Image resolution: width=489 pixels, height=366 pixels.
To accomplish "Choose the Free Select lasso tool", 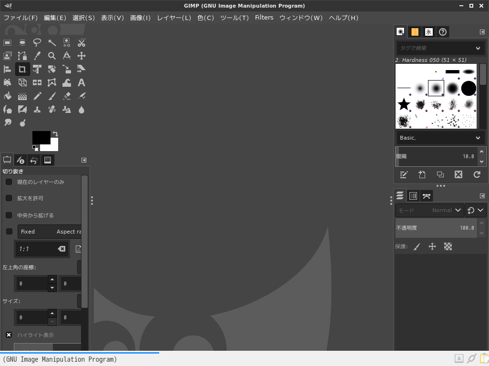I will [x=37, y=42].
